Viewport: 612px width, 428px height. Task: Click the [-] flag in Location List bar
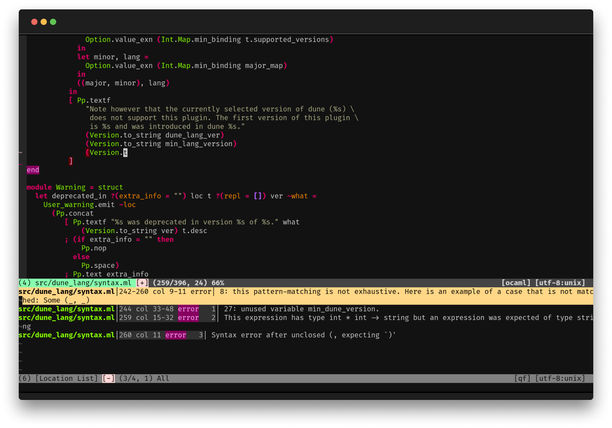coord(109,378)
